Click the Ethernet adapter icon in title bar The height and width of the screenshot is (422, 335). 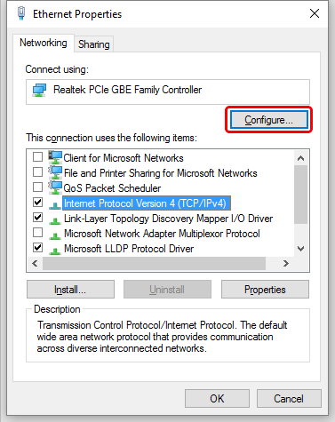[x=21, y=13]
